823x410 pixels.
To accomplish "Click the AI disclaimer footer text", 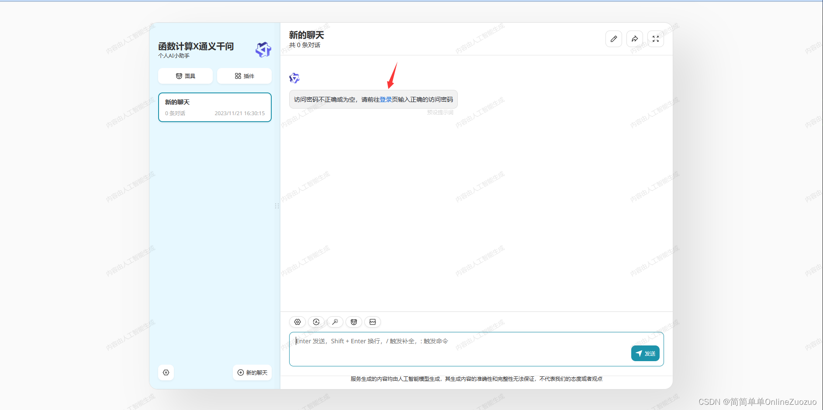I will coord(477,379).
